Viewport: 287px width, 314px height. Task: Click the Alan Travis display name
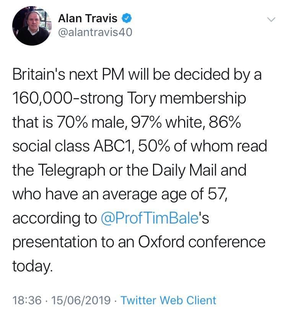click(x=88, y=18)
